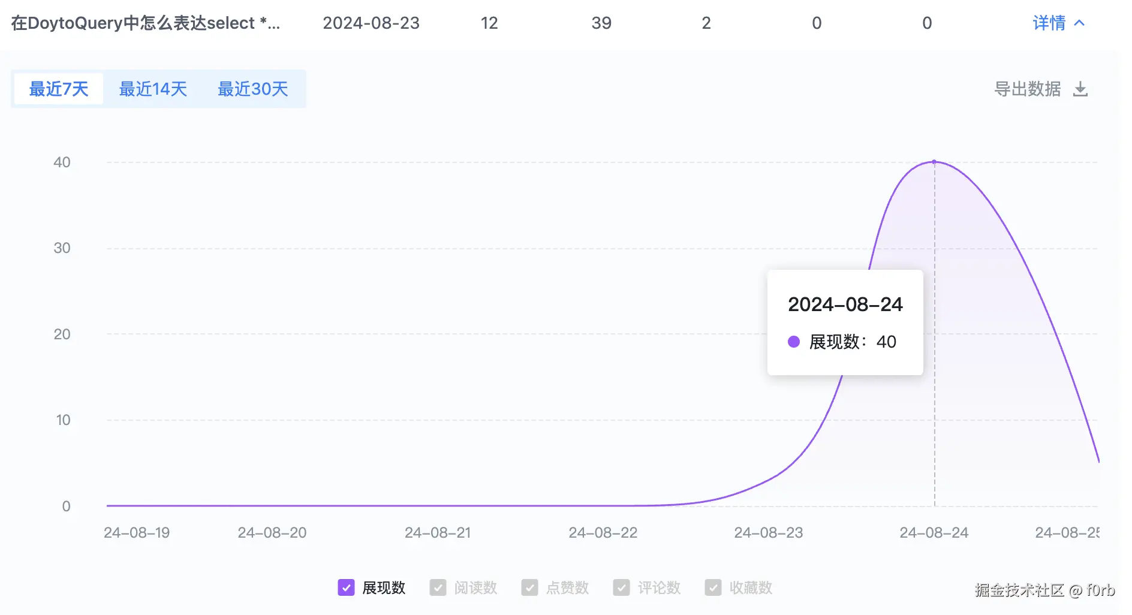This screenshot has height=615, width=1132.
Task: Click the 展现数 checkbox icon below the chart
Action: point(346,588)
